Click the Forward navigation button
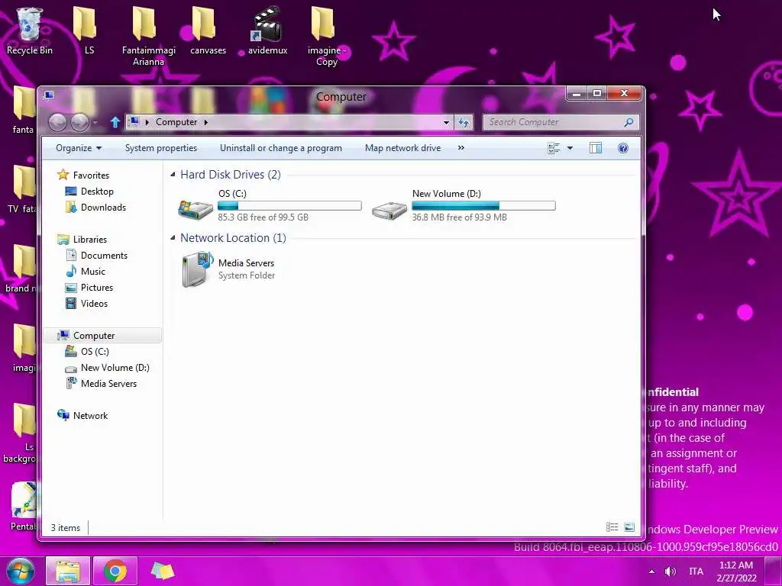782x586 pixels. click(x=79, y=122)
